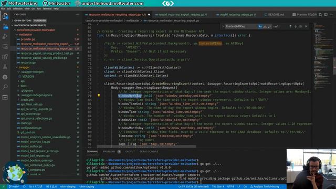Switch to the Output panel tab
Screen dimensions: 336x189
pyautogui.click(x=130, y=152)
